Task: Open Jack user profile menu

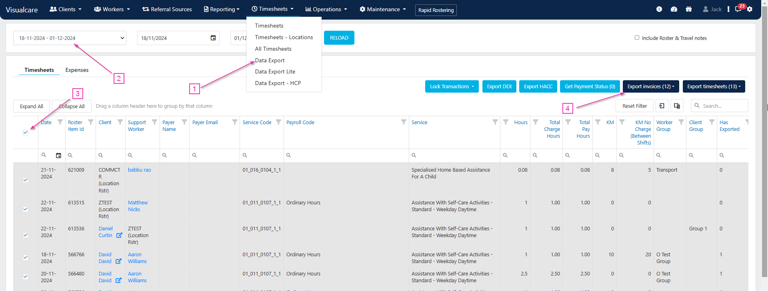Action: tap(712, 9)
